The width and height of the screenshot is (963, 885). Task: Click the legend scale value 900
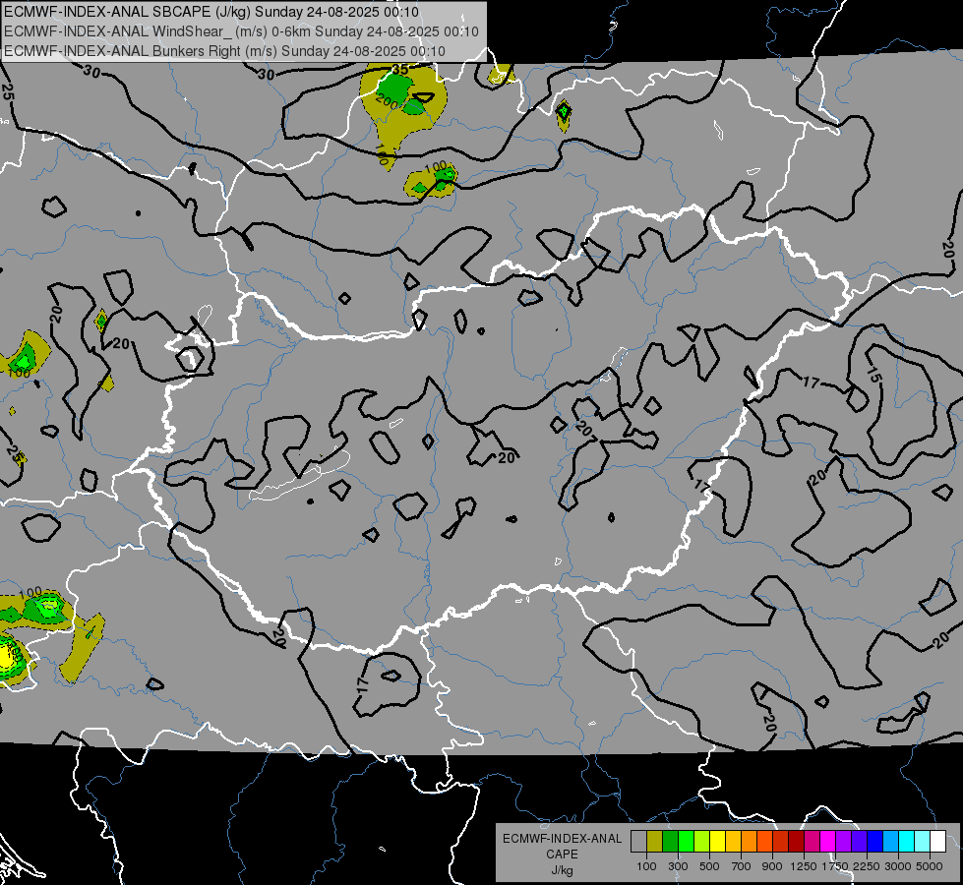(x=772, y=866)
